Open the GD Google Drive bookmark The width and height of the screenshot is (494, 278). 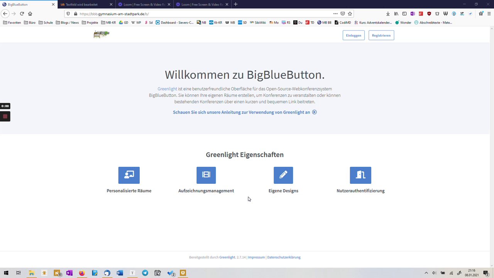point(123,22)
